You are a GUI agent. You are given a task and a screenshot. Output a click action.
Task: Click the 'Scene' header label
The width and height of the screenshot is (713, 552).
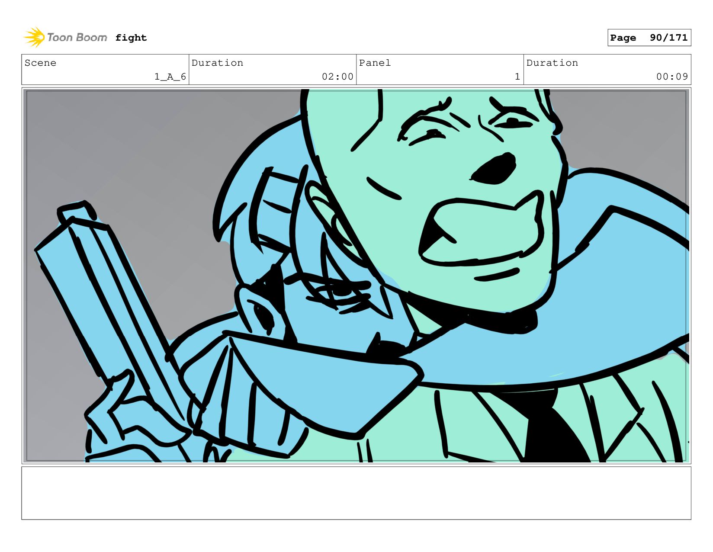40,63
